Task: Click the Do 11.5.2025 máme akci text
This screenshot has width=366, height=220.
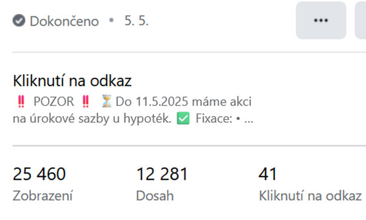Action: click(184, 101)
